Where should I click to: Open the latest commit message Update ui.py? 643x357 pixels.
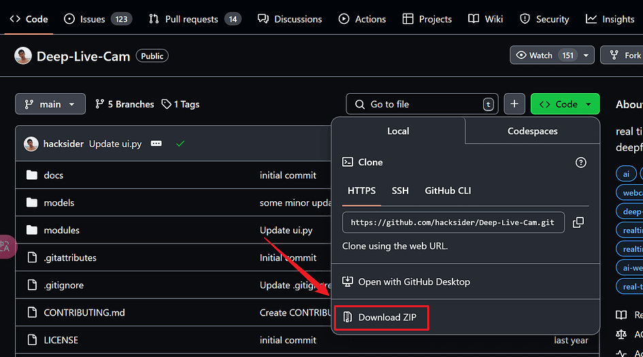pos(115,144)
